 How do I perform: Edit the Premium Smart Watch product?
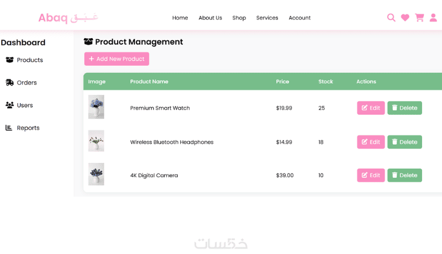click(x=371, y=108)
